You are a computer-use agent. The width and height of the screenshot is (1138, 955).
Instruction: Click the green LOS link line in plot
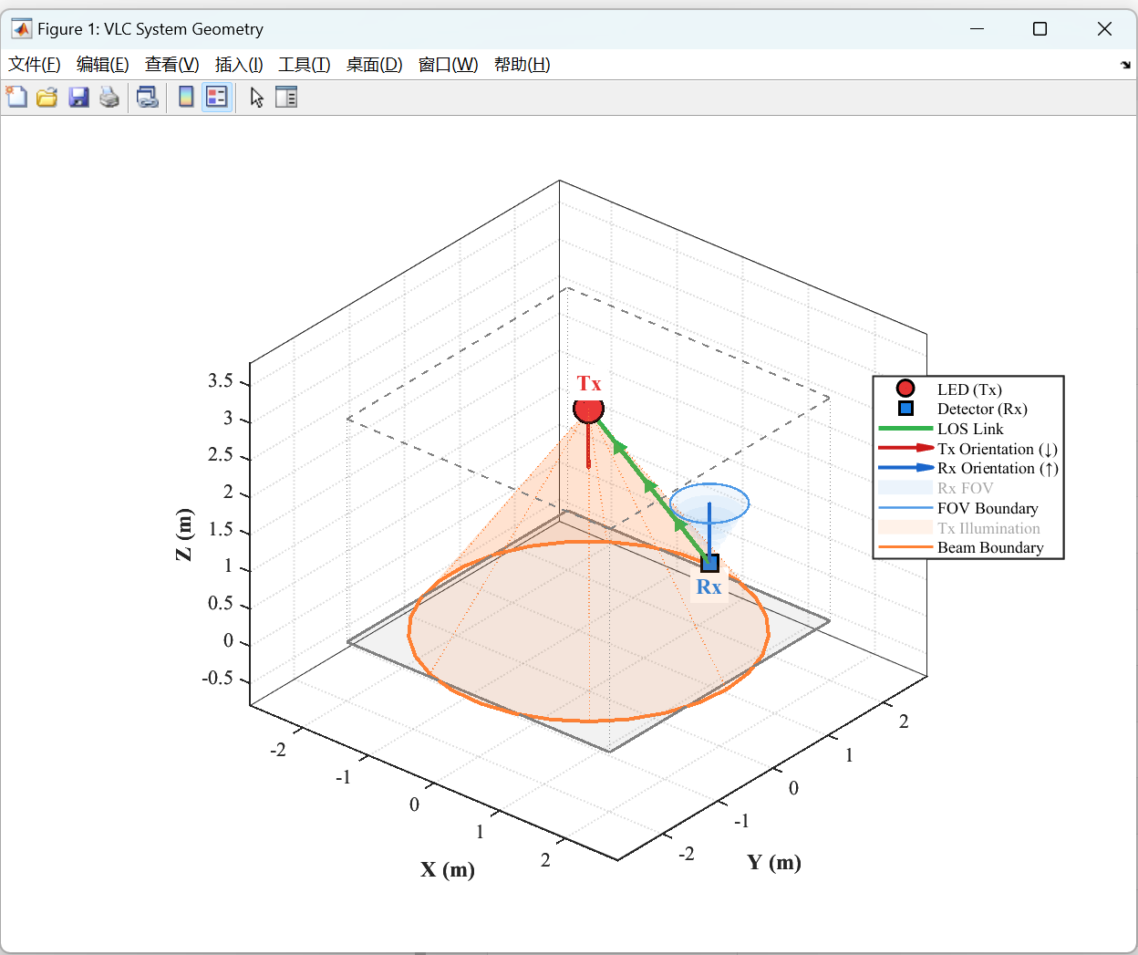[650, 486]
